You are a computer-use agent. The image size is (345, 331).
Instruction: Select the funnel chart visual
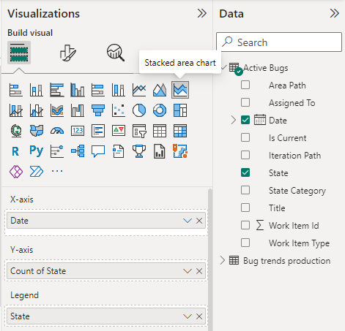(98, 110)
